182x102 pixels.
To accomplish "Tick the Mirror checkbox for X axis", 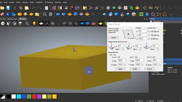I will 123,49.
